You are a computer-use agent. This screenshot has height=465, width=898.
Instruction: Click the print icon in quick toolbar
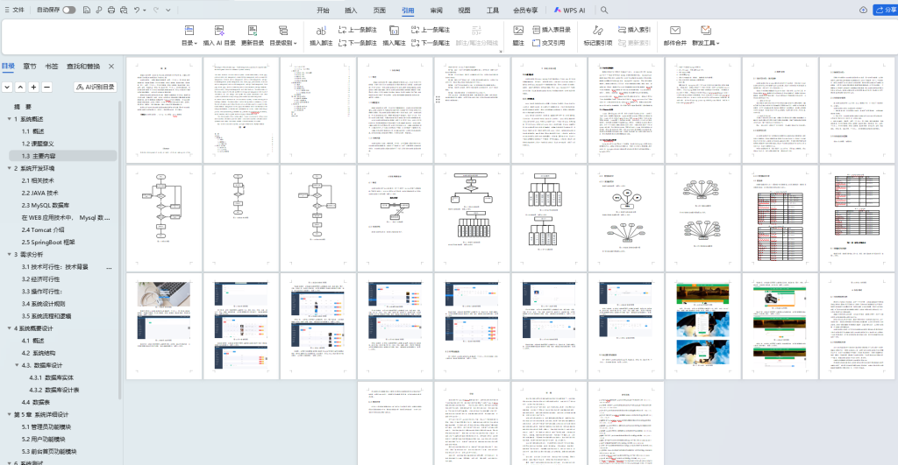111,10
